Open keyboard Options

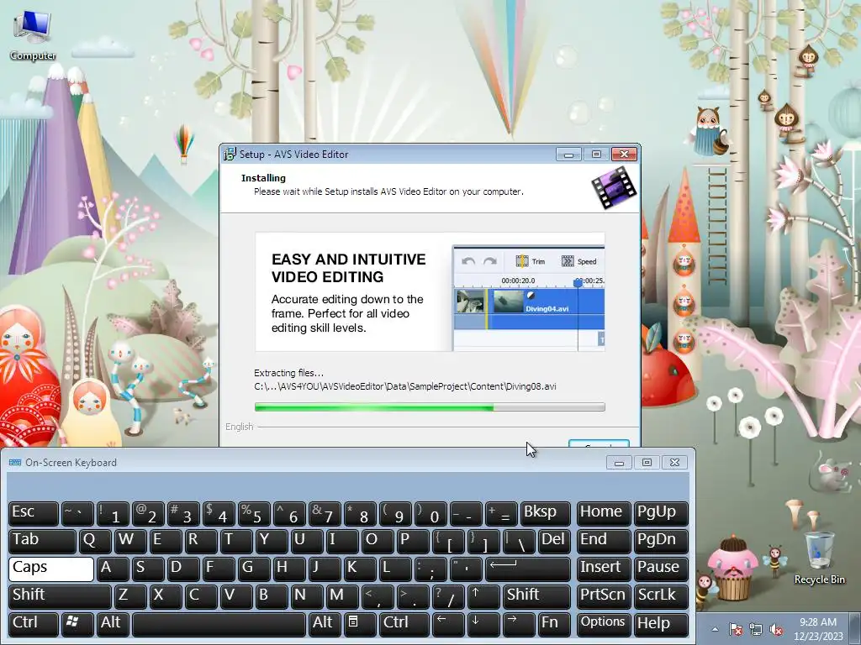604,624
